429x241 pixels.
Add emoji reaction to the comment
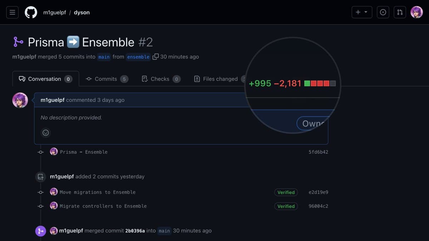click(x=45, y=133)
